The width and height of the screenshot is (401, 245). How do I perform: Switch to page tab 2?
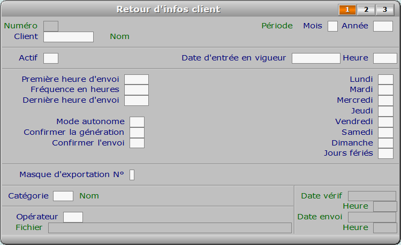tap(366, 10)
